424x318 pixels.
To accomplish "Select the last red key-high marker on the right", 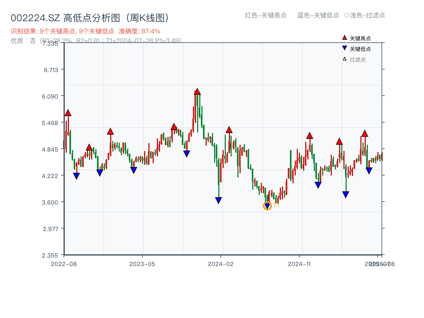I will [365, 134].
